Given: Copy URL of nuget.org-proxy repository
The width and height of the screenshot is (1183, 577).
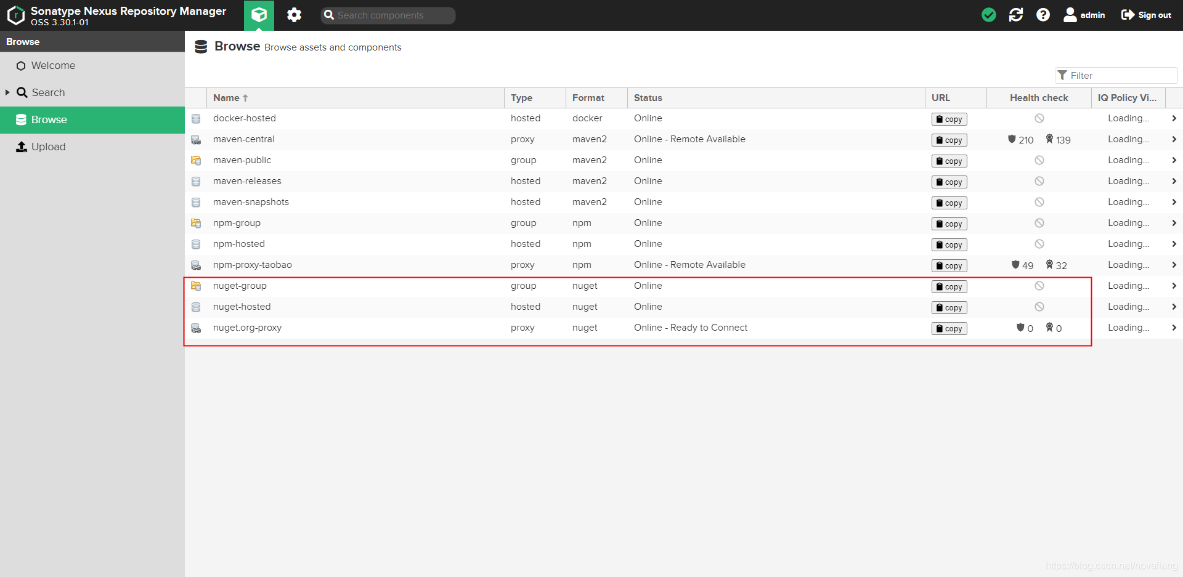Looking at the screenshot, I should click(x=949, y=328).
